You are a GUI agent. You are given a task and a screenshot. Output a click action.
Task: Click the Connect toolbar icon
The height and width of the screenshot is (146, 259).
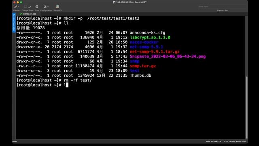pyautogui.click(x=16, y=6)
